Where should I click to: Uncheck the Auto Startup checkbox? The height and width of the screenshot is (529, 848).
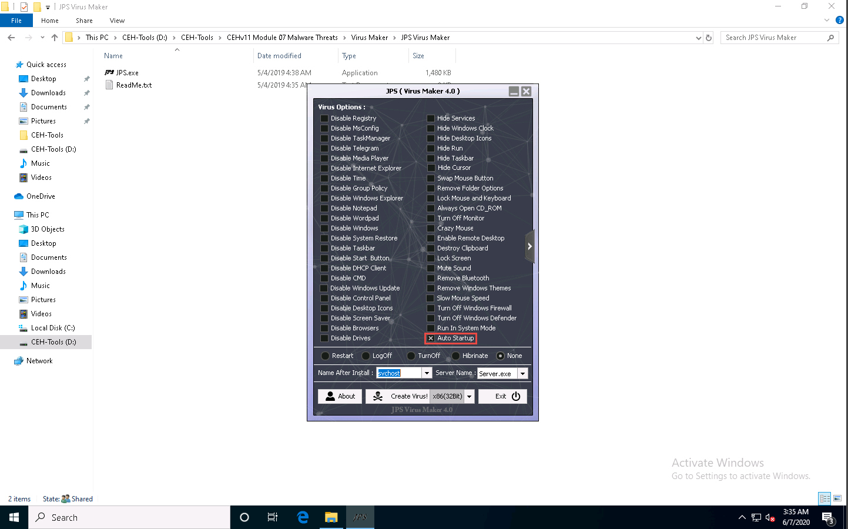click(x=431, y=338)
